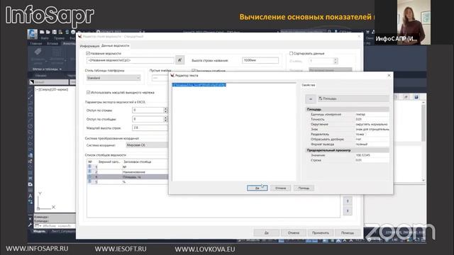The width and height of the screenshot is (454, 255).
Task: Click the wrench icon beside command line
Action: [x=30, y=225]
